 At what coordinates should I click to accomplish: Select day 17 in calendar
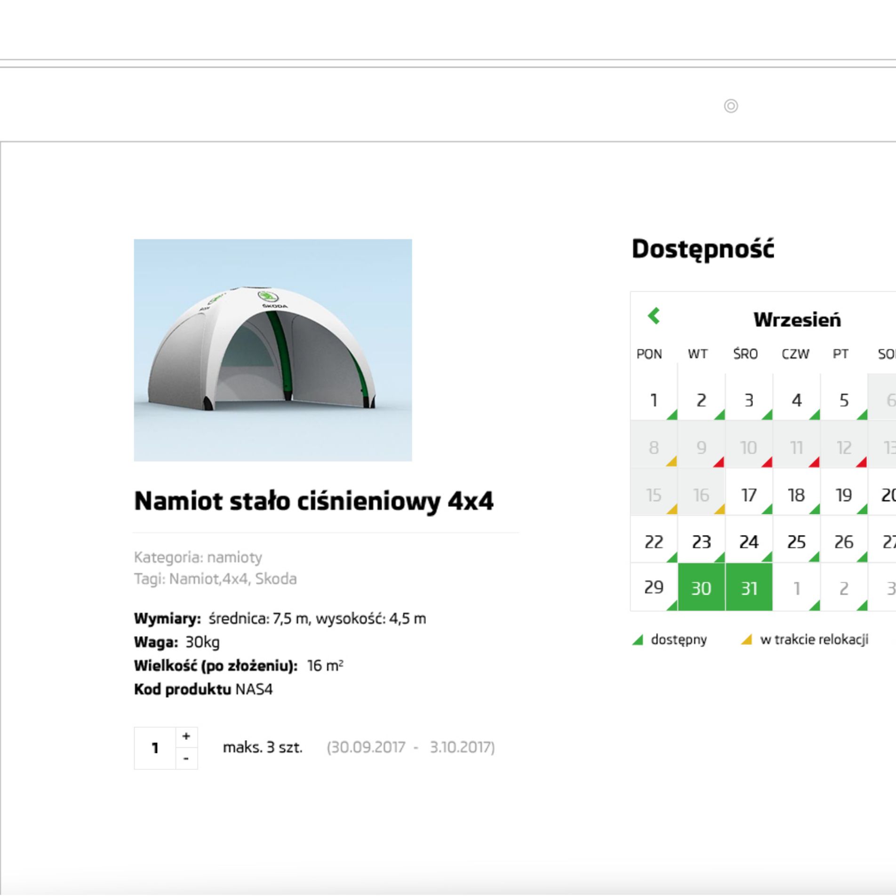(749, 492)
